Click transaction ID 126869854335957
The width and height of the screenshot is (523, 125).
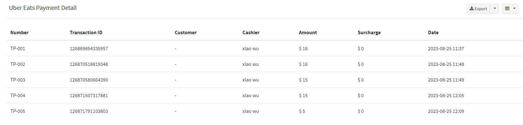(89, 49)
